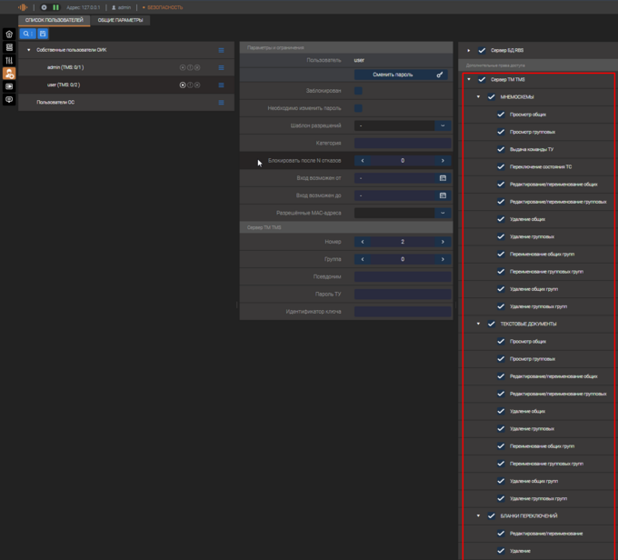Screen dimensions: 618x560
Task: Toggle the 'Заблокирован' checkbox
Action: point(358,91)
